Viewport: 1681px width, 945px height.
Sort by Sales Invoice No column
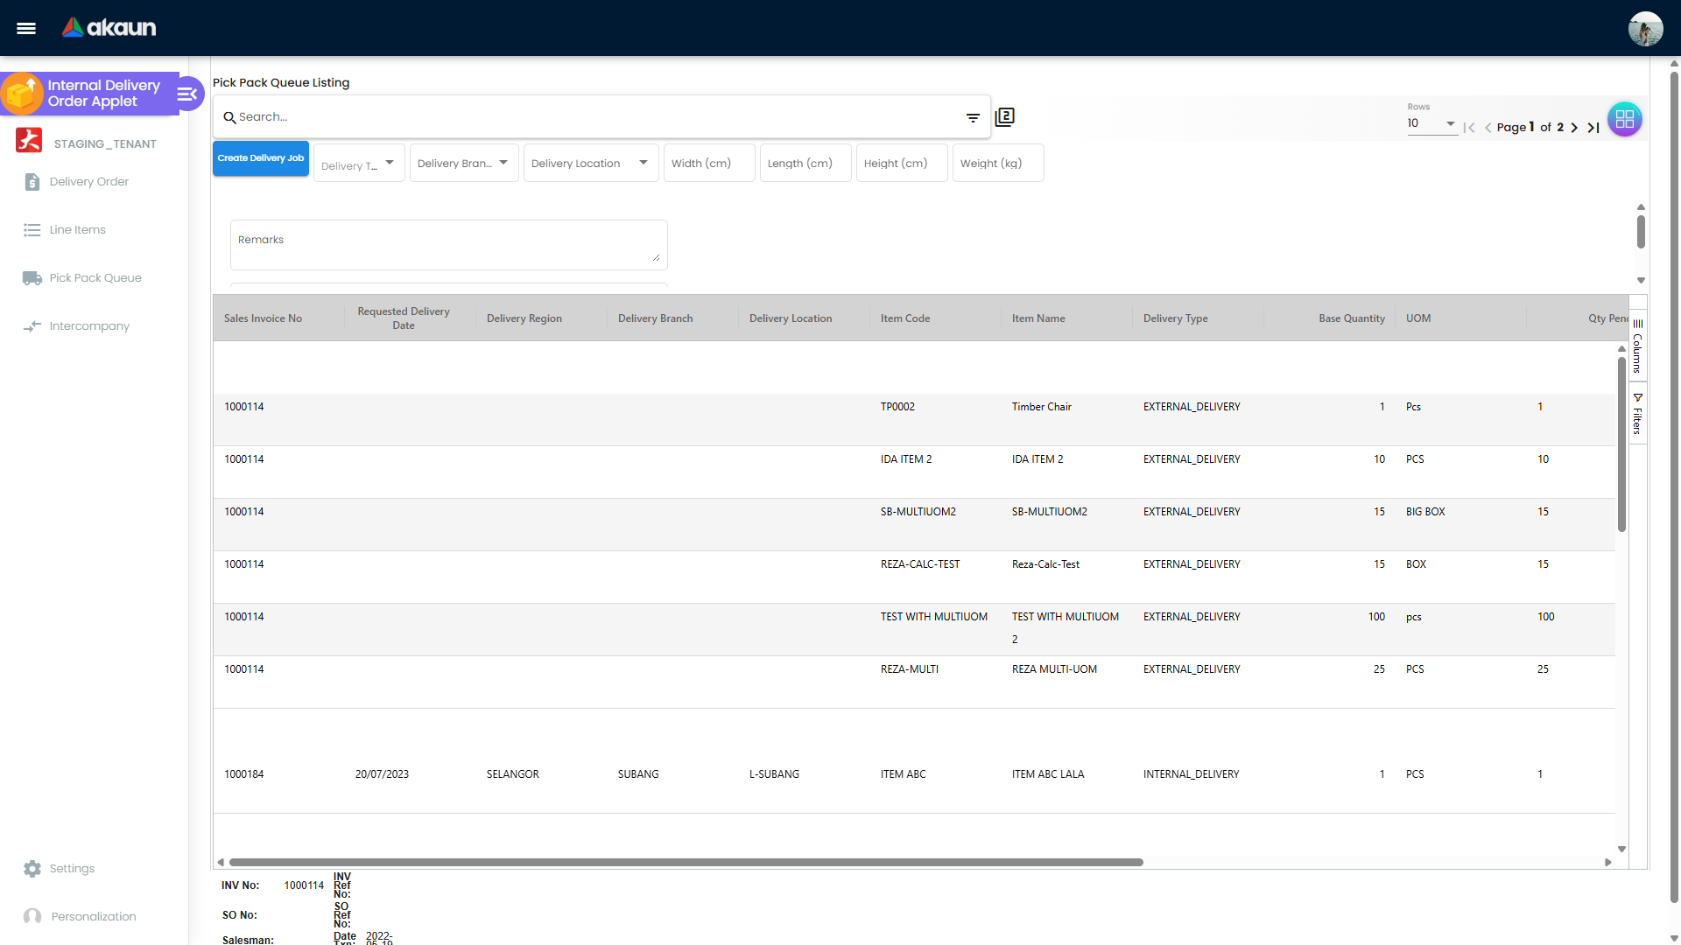coord(263,318)
